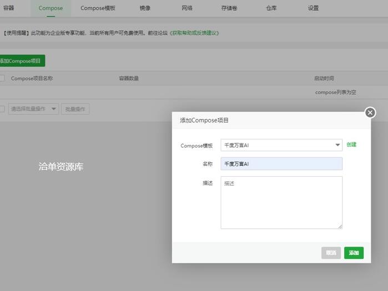Open the 存储卷 tab
The image size is (388, 291).
pos(229,8)
